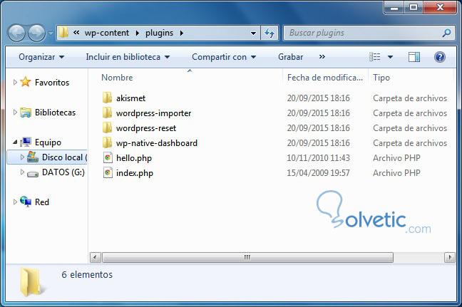
Task: Select Red in the navigation pane
Action: 42,202
